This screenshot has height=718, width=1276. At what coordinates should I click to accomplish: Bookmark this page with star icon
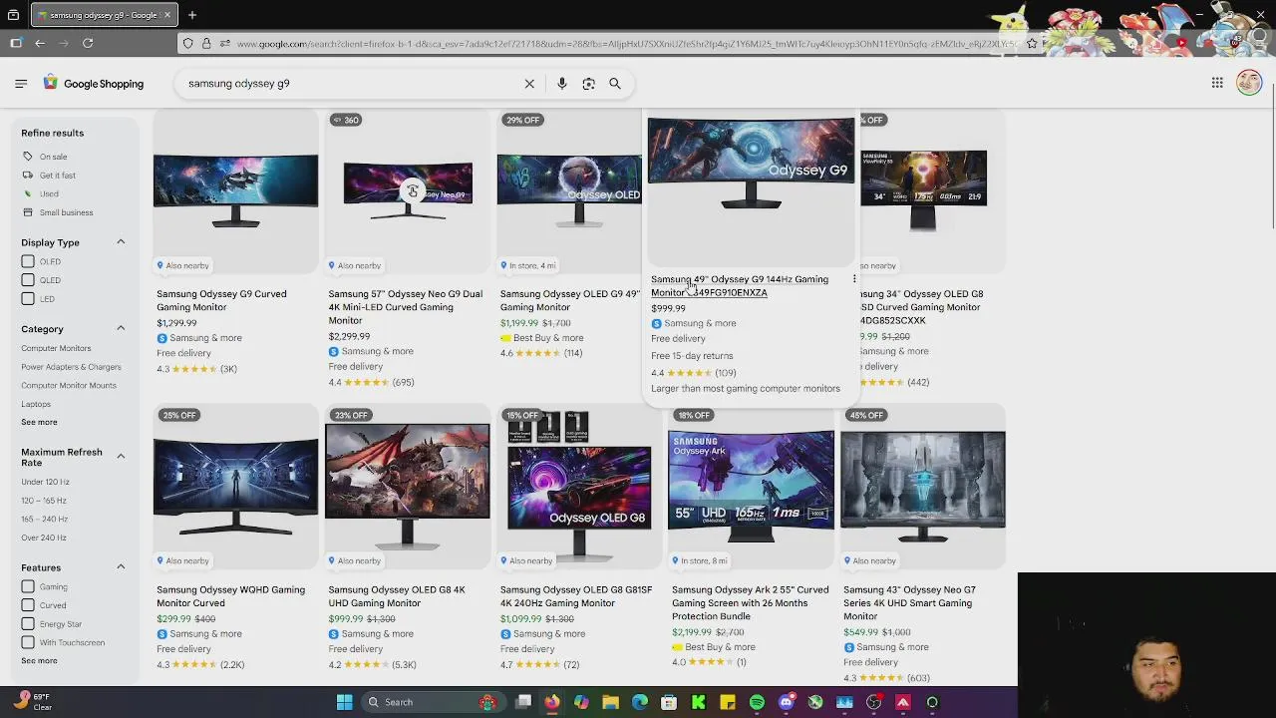pyautogui.click(x=1032, y=43)
